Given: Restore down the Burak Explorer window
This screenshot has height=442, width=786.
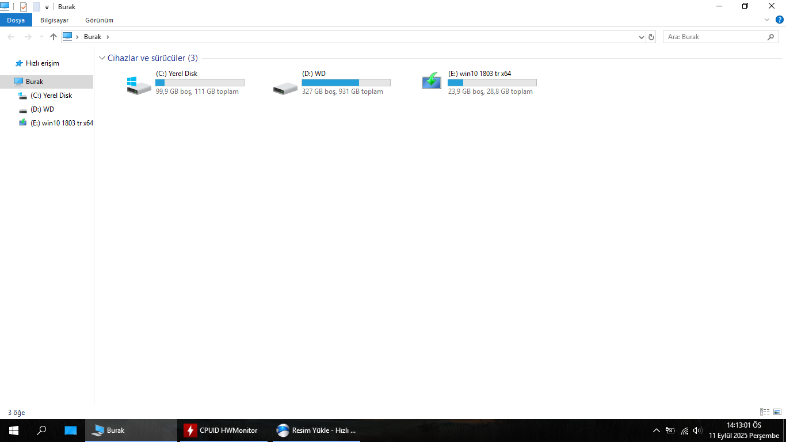Looking at the screenshot, I should (x=745, y=6).
